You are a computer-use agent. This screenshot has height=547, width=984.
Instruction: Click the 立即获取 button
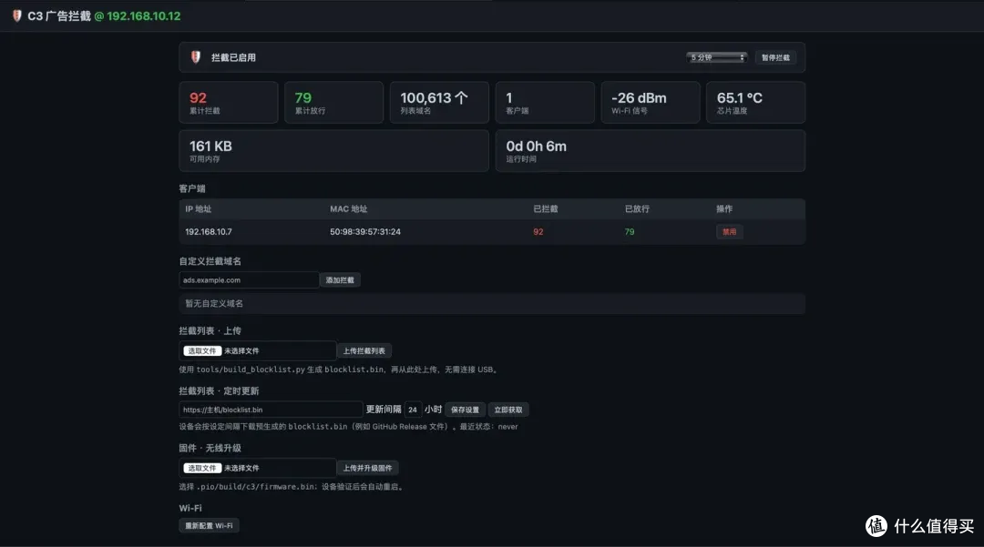[x=508, y=410]
